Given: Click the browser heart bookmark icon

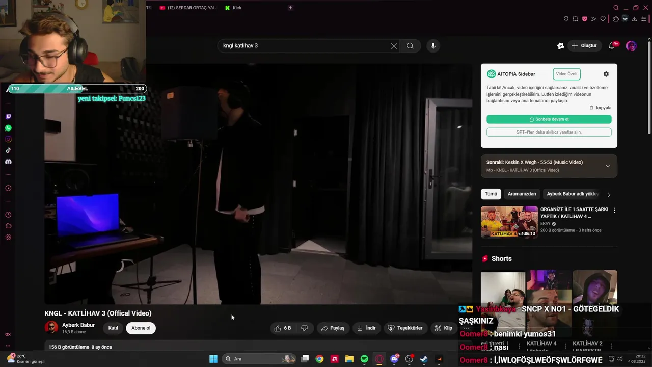Looking at the screenshot, I should 603,19.
